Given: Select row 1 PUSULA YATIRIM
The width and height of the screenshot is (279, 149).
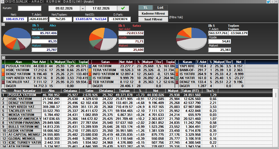Looking at the screenshot, I should point(137,95).
